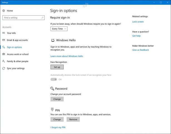171x134 pixels.
Task: Remove the PIN
Action: 73,119
